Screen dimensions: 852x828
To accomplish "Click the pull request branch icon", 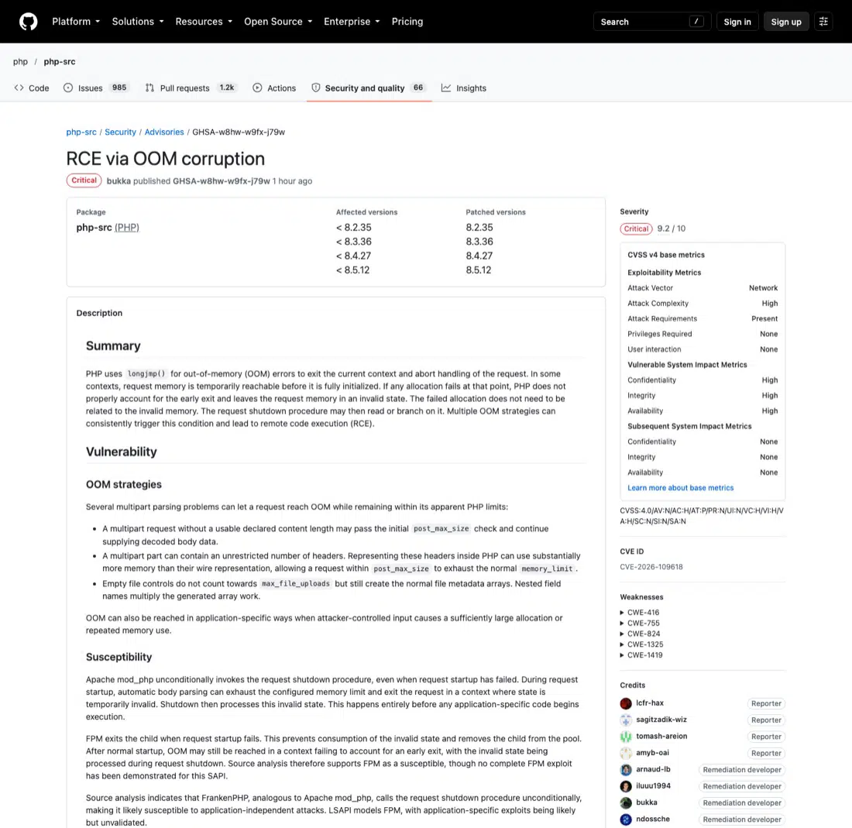I will pos(149,88).
